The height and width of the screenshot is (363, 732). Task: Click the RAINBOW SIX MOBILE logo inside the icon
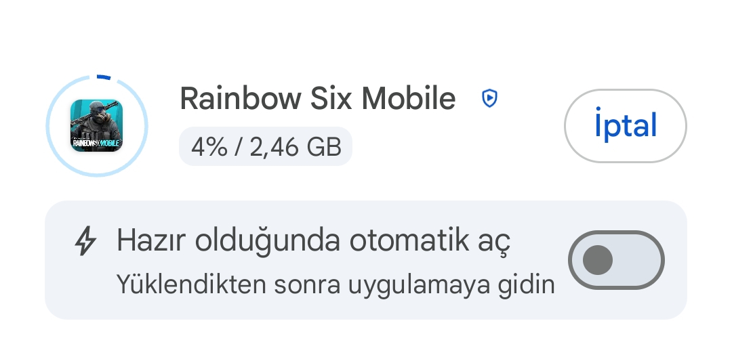97,143
